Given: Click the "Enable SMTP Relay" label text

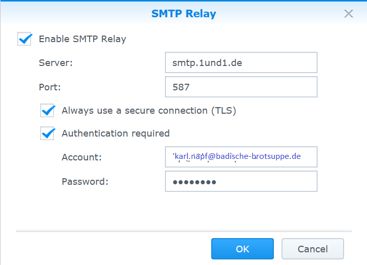Looking at the screenshot, I should point(82,39).
